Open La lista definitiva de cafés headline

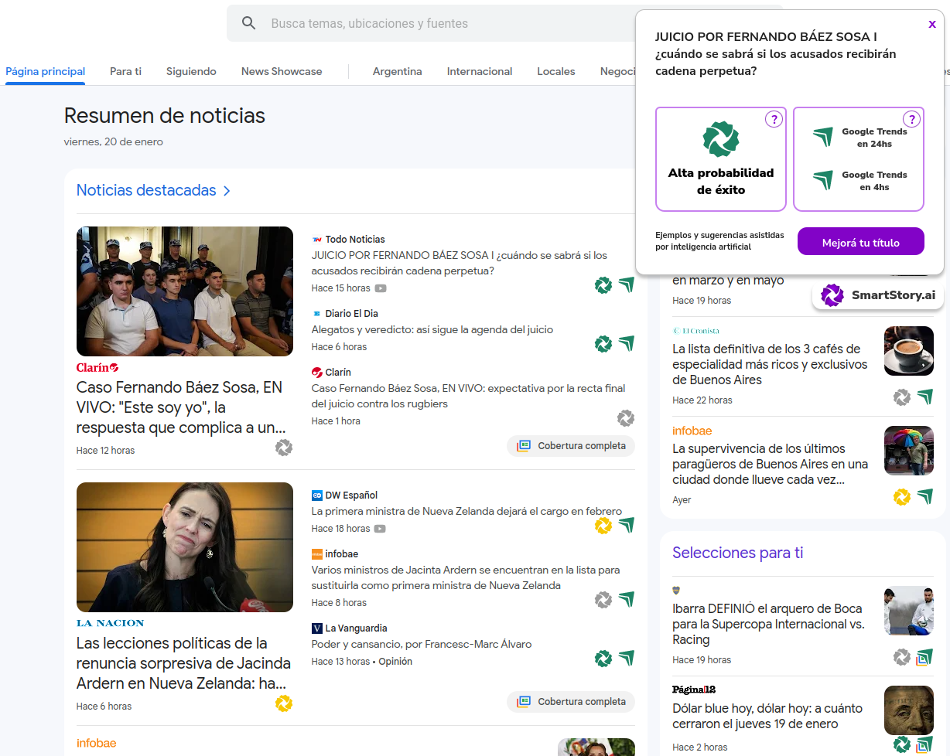771,364
